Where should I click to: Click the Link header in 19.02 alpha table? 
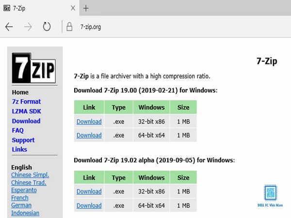89,178
